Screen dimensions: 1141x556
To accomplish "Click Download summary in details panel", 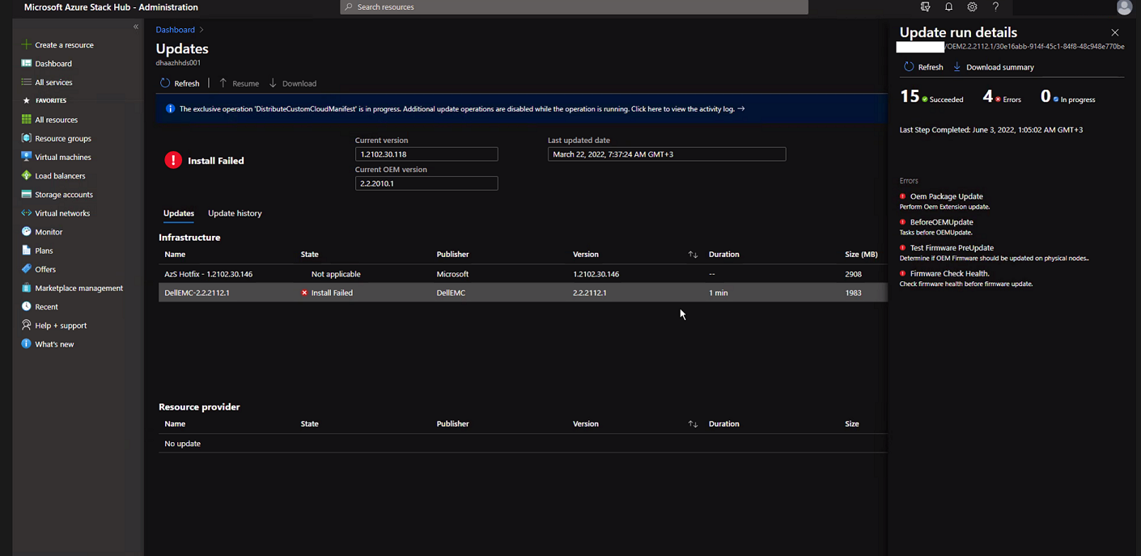I will (999, 67).
